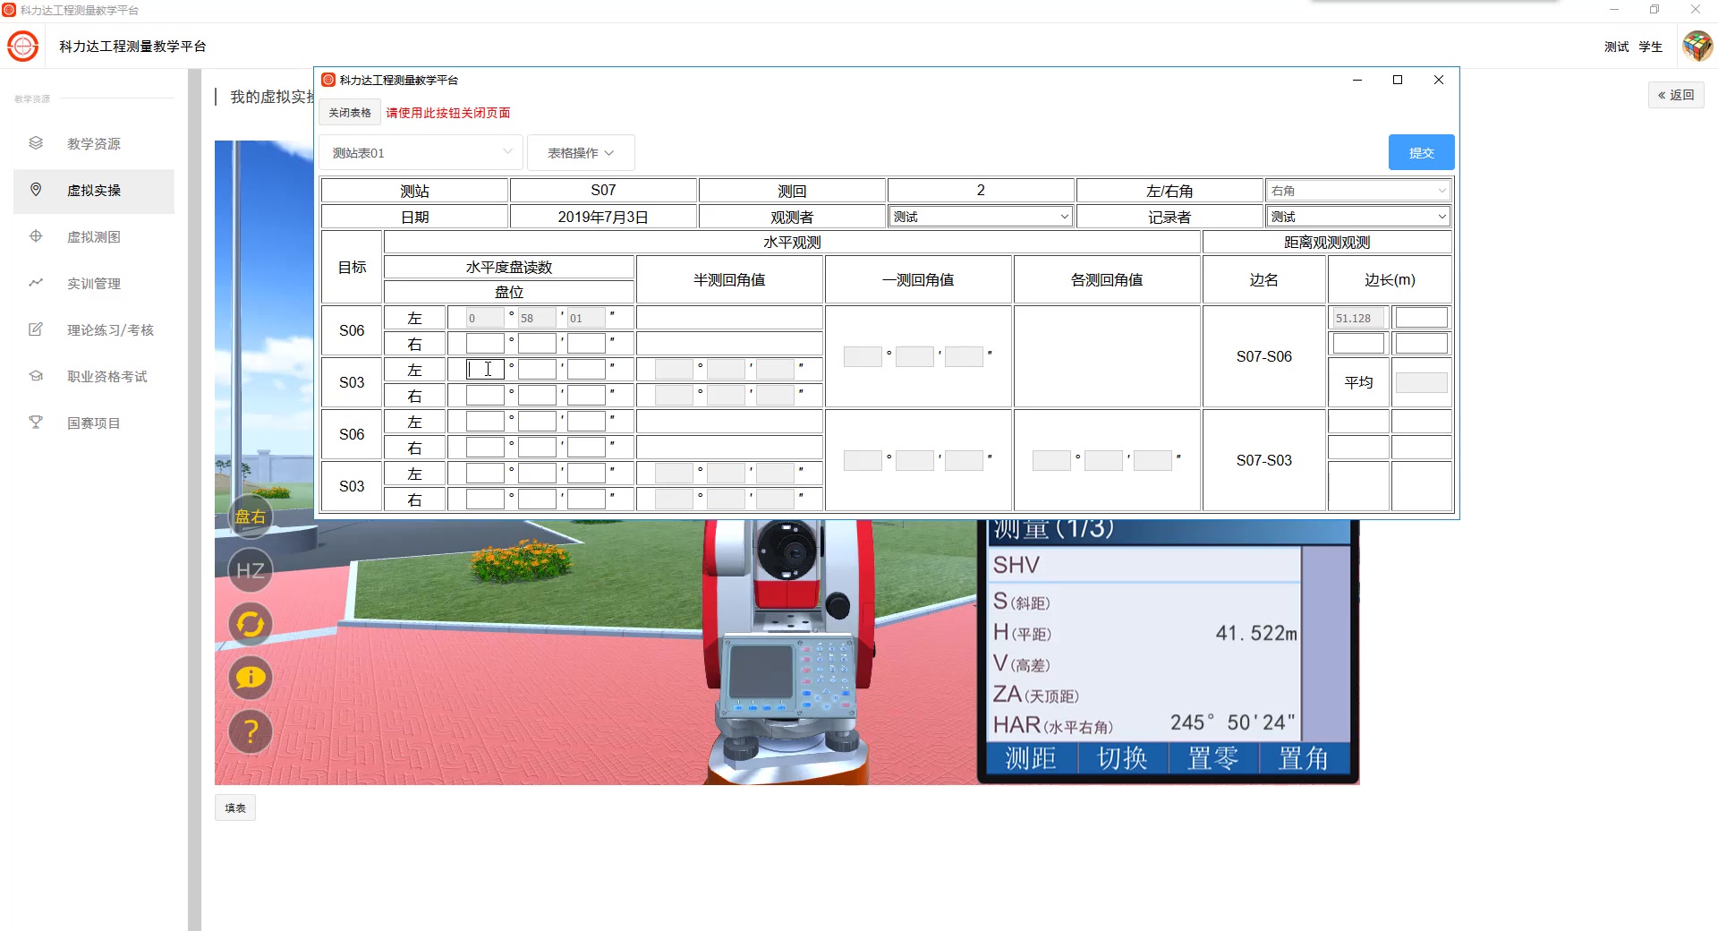Click the 学生 label in the header

pos(1651,47)
